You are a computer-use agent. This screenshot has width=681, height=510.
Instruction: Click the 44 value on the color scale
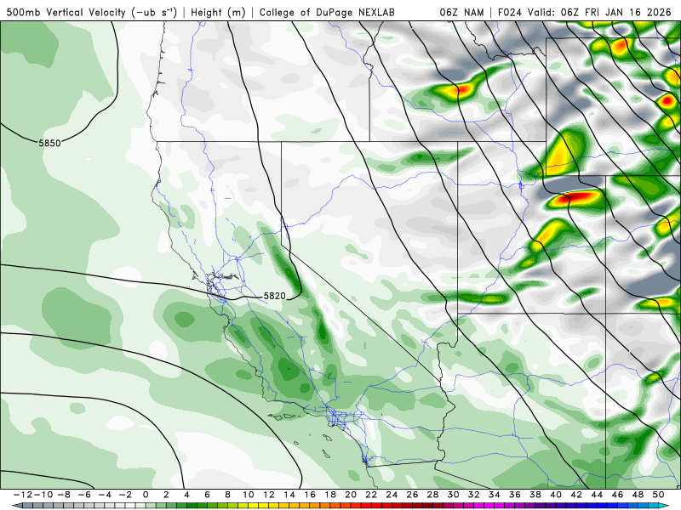coord(597,495)
